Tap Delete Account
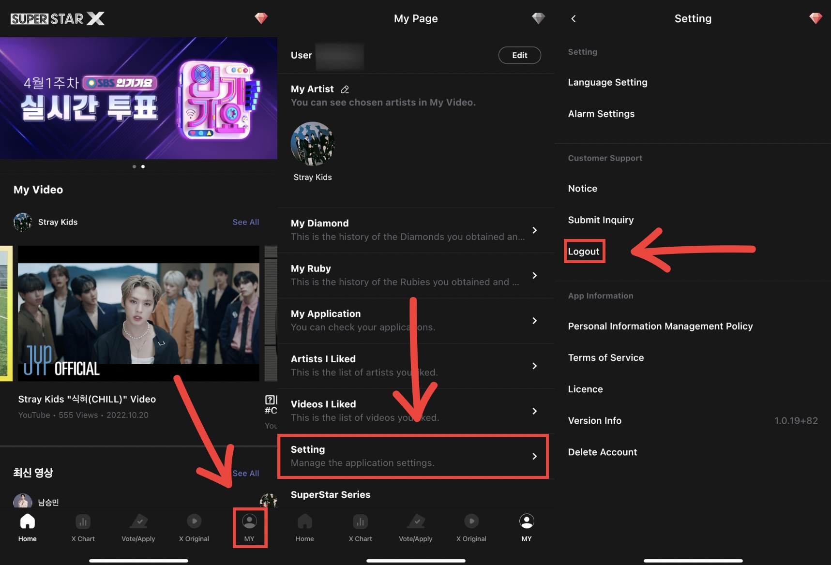 [x=603, y=452]
